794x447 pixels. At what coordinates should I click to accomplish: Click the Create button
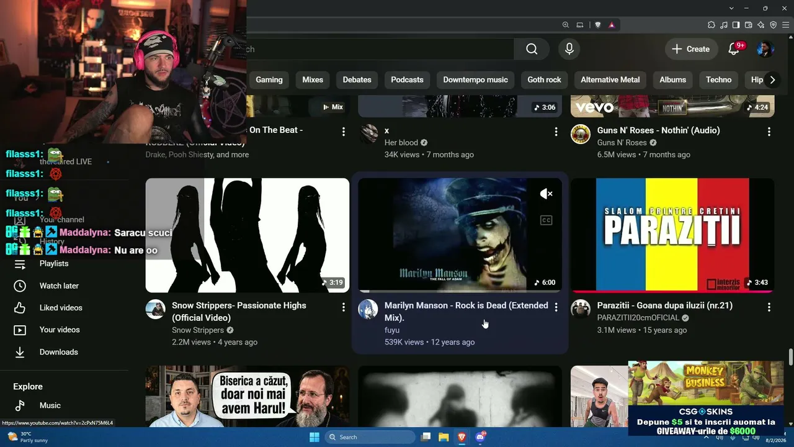coord(691,49)
